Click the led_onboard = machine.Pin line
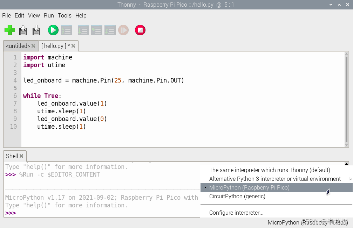 103,80
